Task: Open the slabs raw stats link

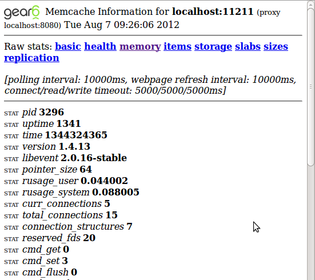Action: [248, 46]
